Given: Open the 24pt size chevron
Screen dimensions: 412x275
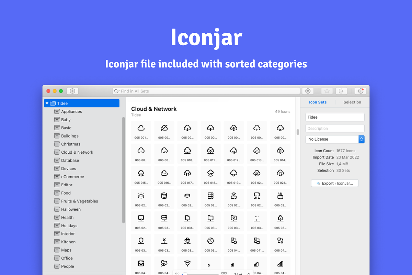Looking at the screenshot, I should (x=249, y=274).
